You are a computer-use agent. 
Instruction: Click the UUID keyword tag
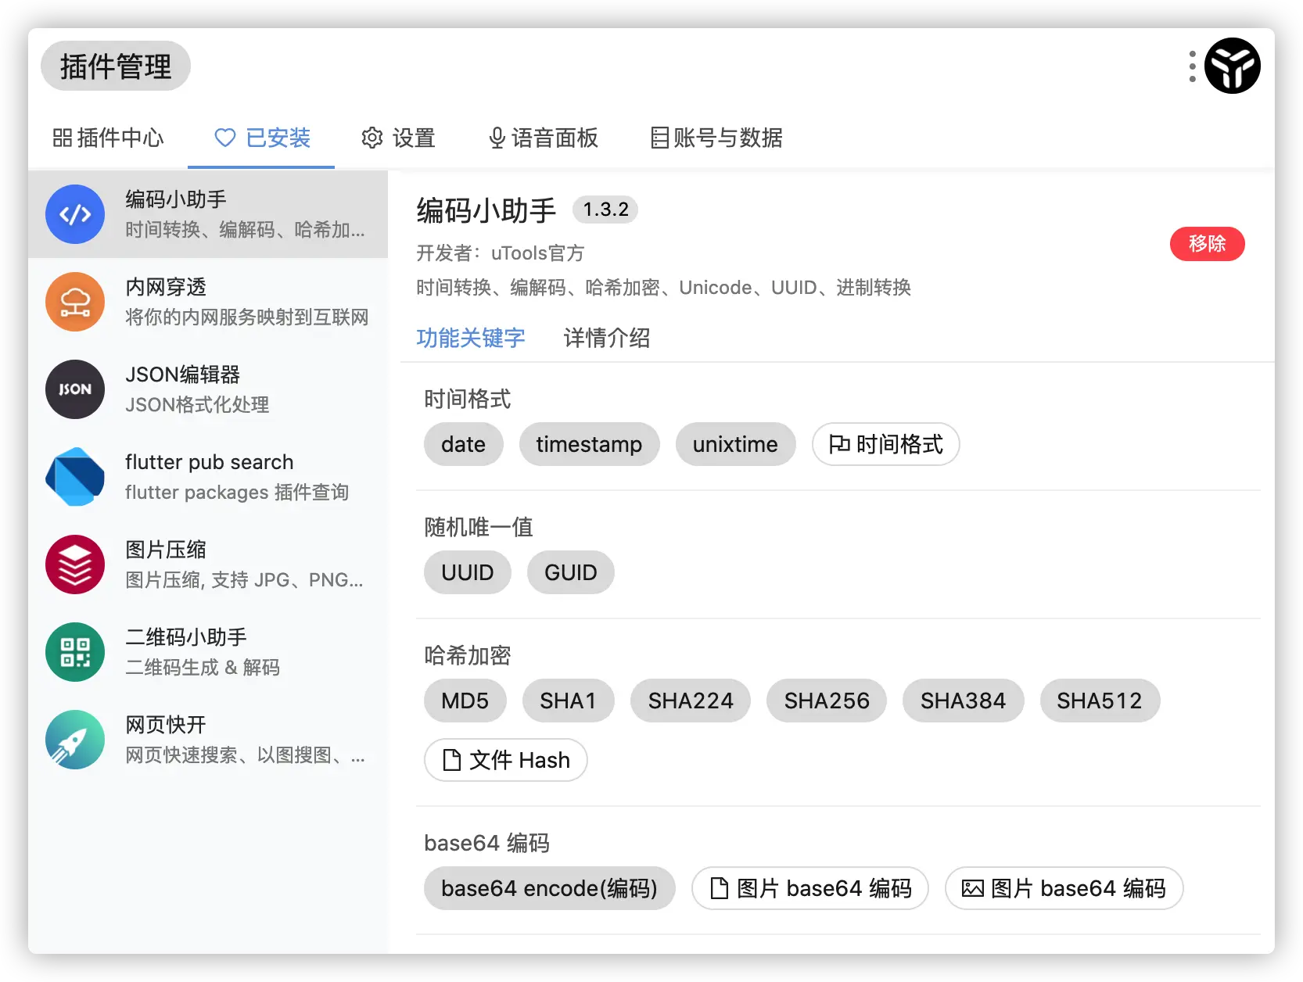point(467,572)
